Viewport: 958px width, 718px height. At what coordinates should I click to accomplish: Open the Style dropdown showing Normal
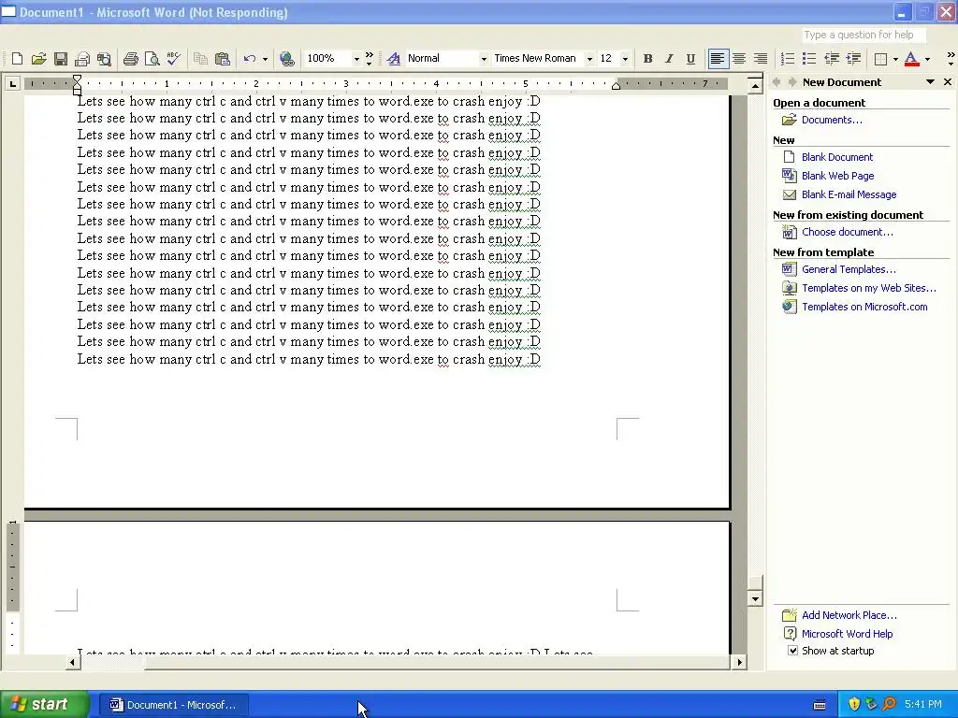(x=484, y=59)
